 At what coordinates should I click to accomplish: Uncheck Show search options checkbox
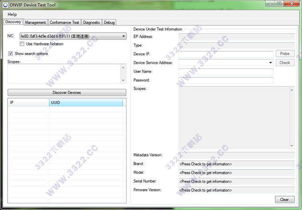[10, 54]
